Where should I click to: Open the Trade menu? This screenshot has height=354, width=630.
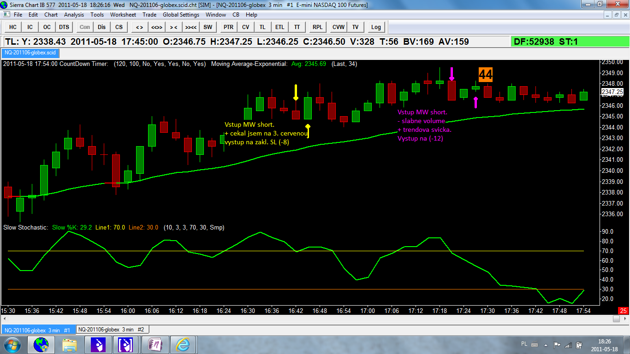click(149, 15)
